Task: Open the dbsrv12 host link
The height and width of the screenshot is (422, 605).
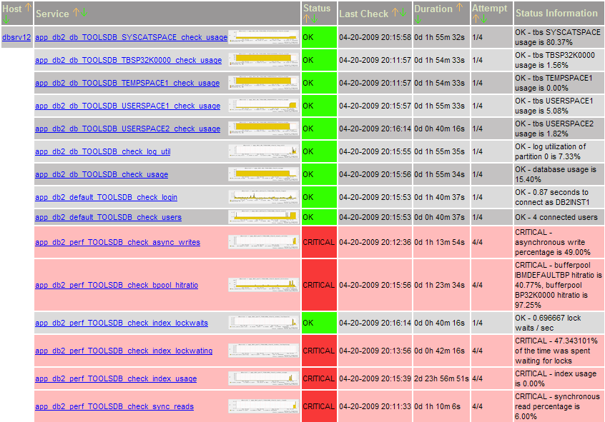Action: pos(16,37)
